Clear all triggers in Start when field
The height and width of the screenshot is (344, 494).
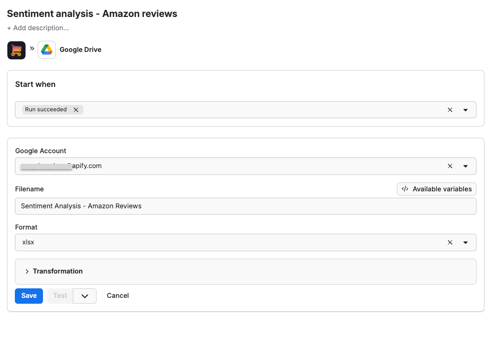coord(450,109)
